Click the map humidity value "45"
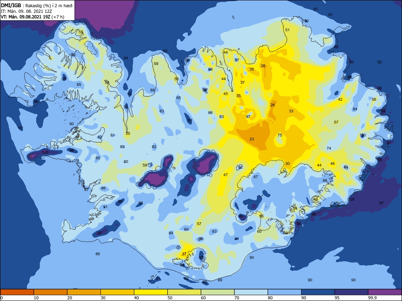402x301 pixels. pyautogui.click(x=226, y=94)
